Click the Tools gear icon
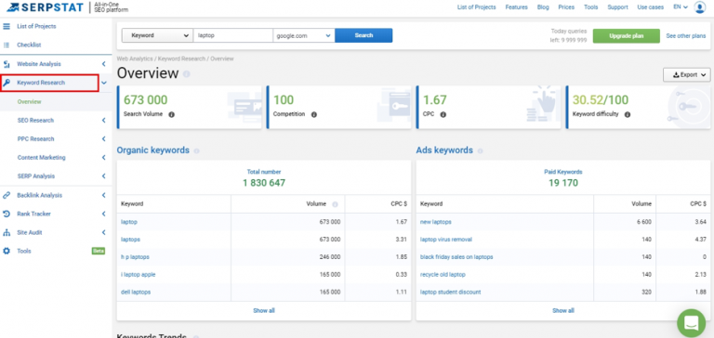Screen dimensions: 714x338 tap(7, 251)
